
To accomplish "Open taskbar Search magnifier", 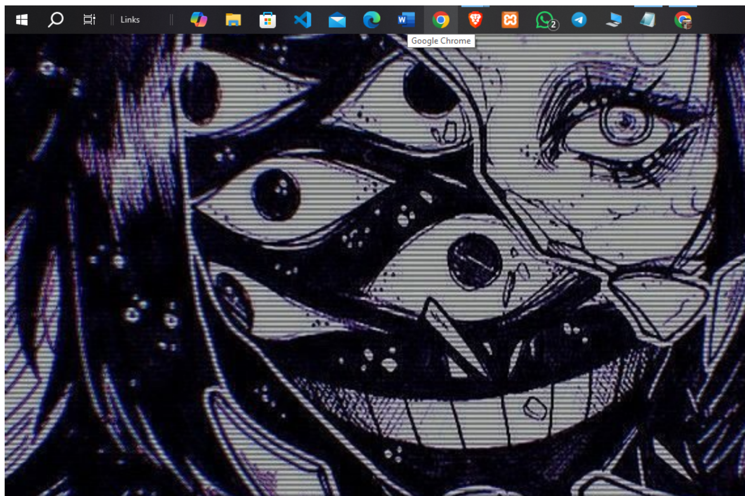I will (x=55, y=19).
